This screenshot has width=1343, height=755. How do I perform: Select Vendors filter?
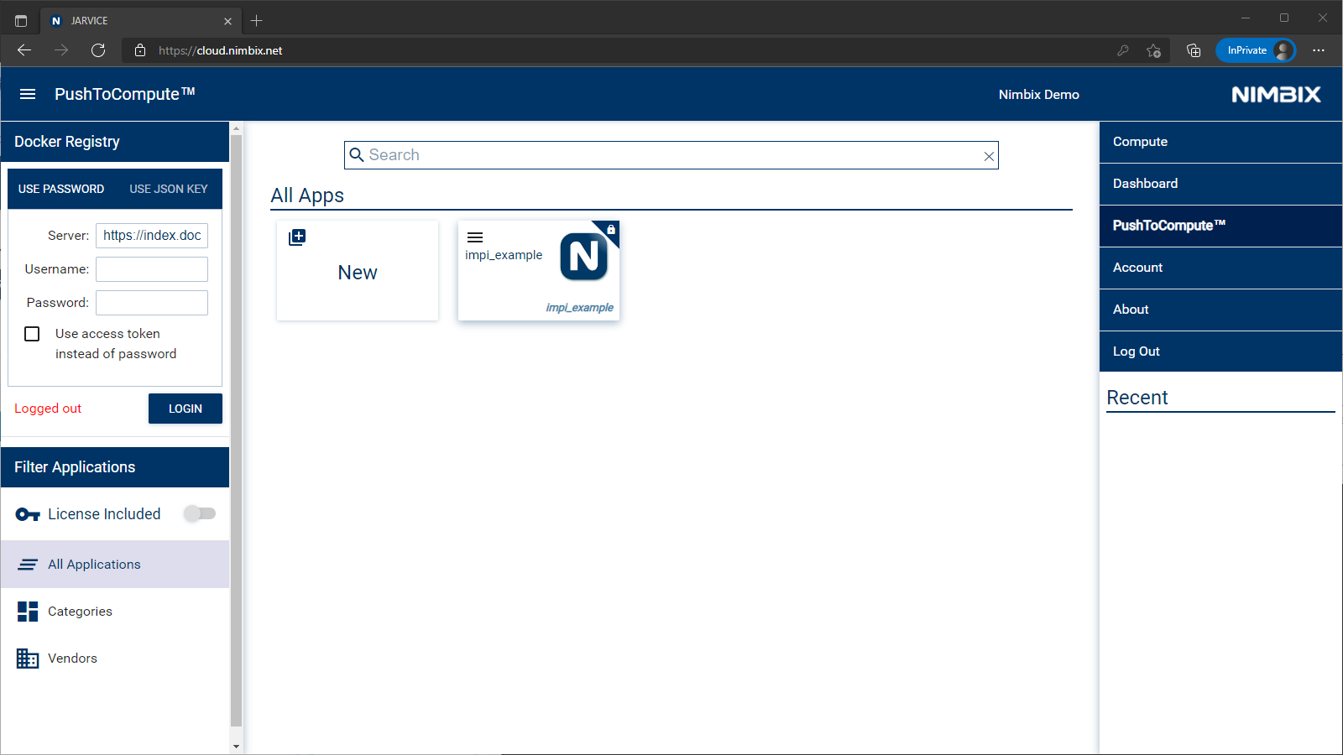point(115,659)
